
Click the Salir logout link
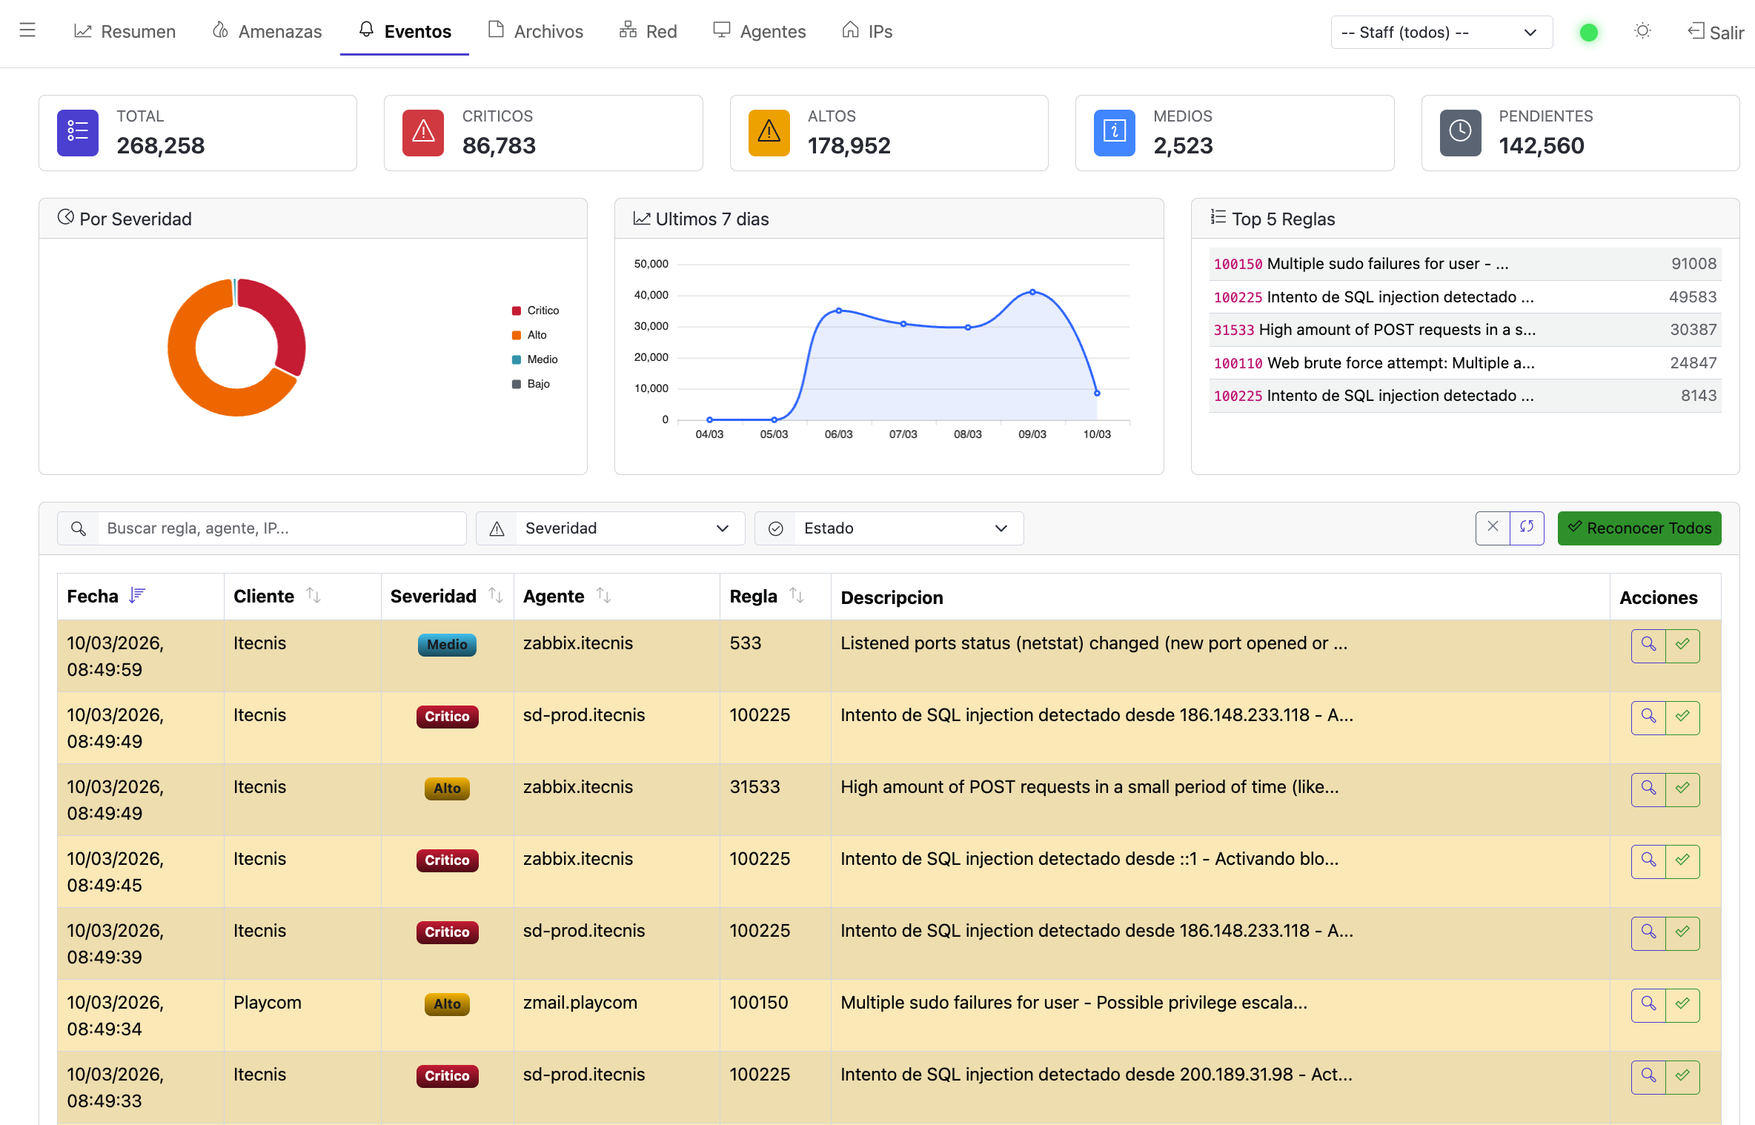tap(1716, 33)
